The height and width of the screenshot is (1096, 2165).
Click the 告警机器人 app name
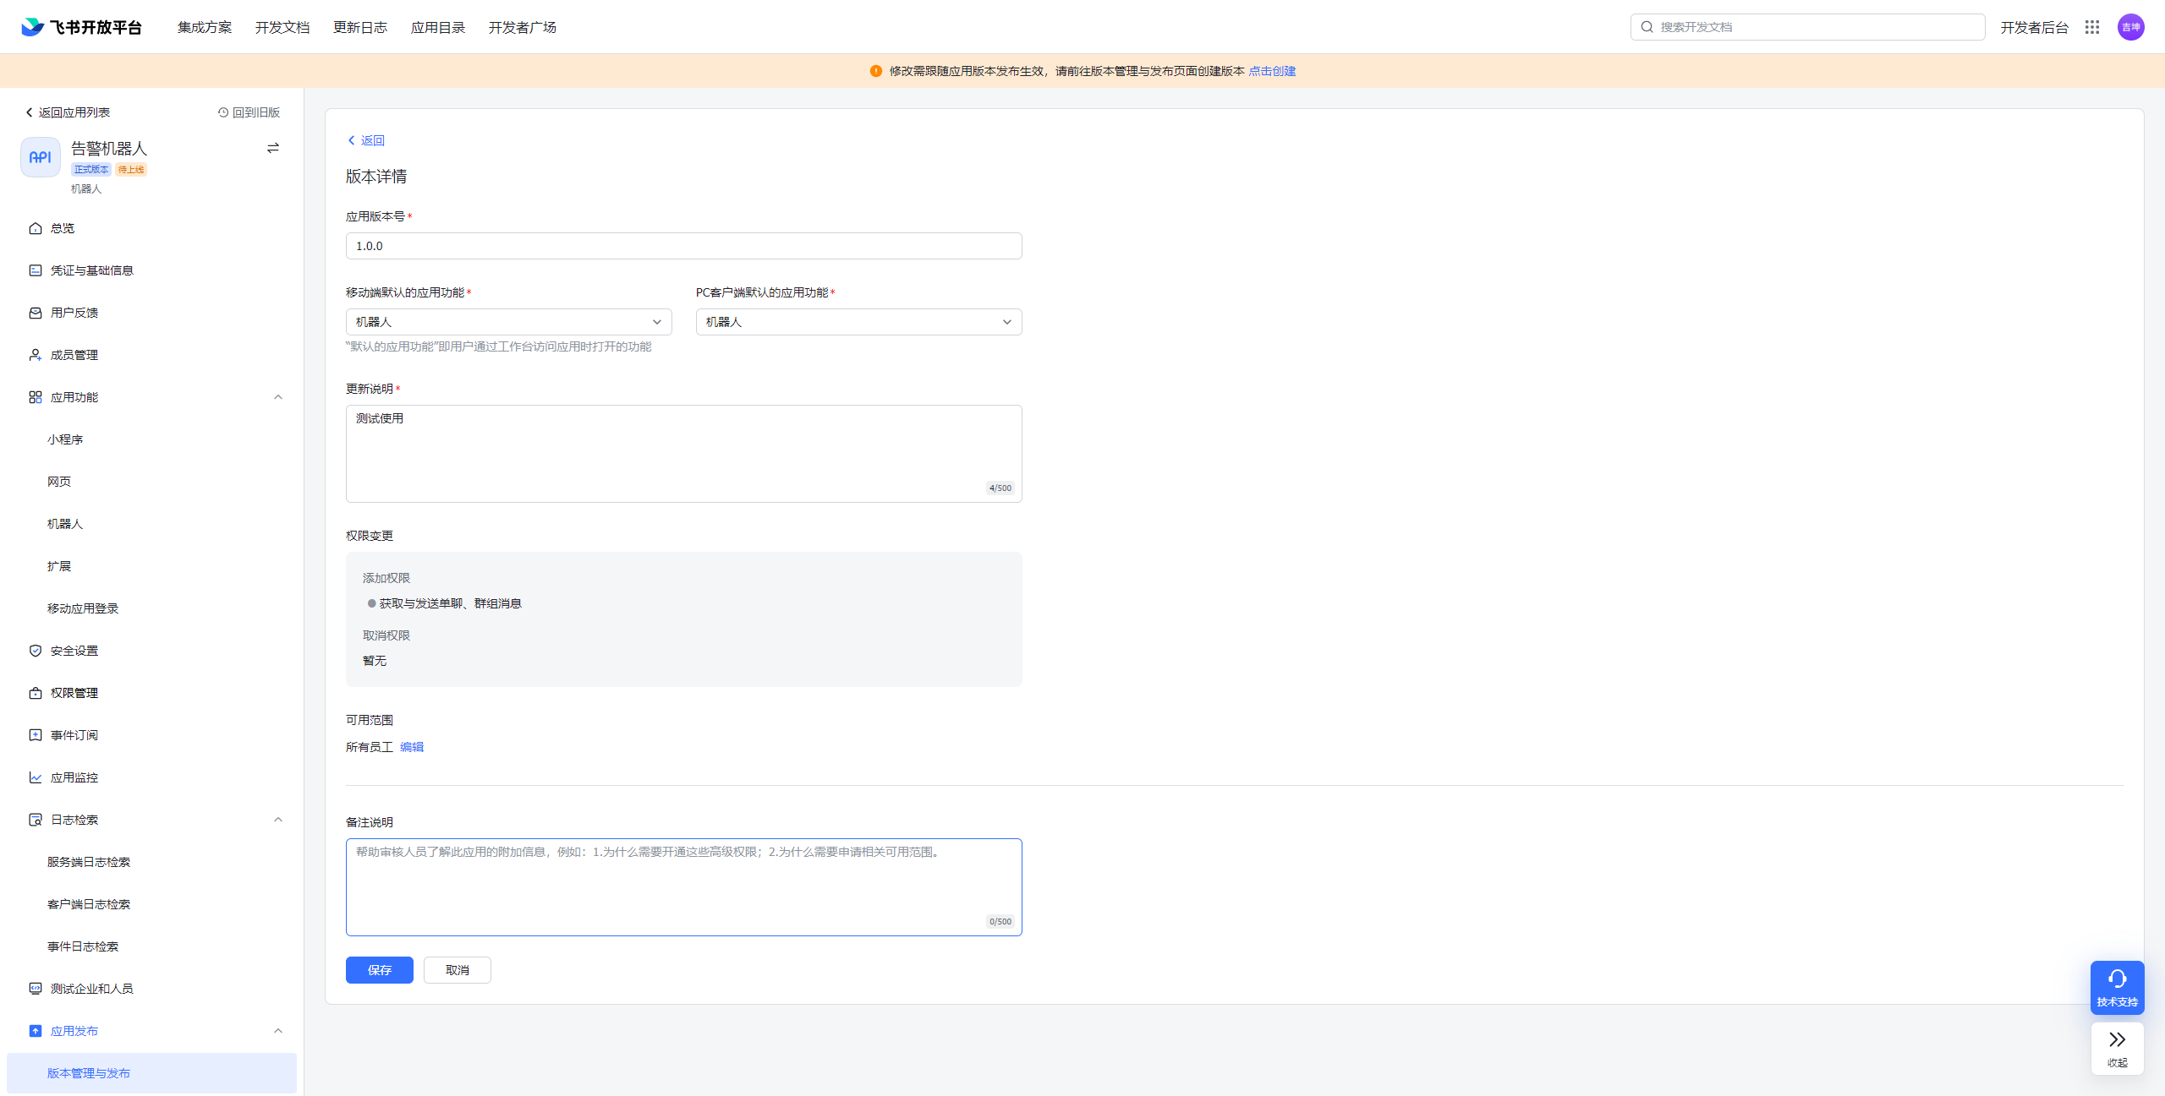point(109,149)
